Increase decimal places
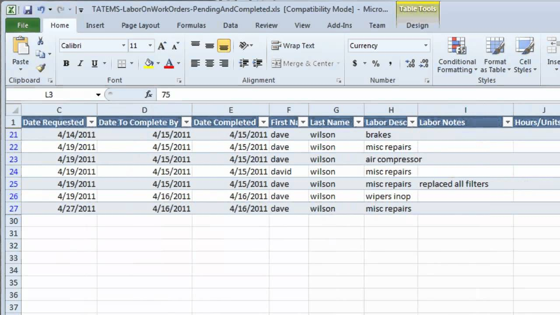This screenshot has height=315, width=560. click(x=410, y=63)
